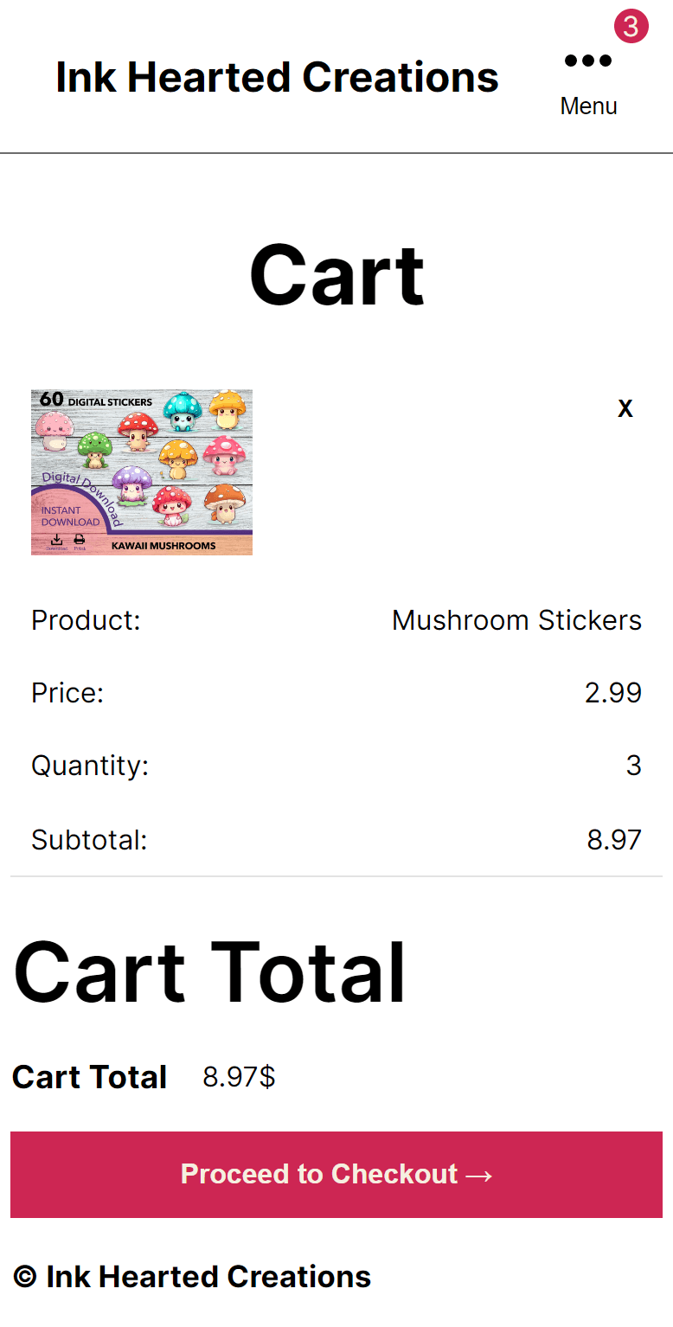Click the download icon on the product image
The height and width of the screenshot is (1327, 673).
(56, 539)
